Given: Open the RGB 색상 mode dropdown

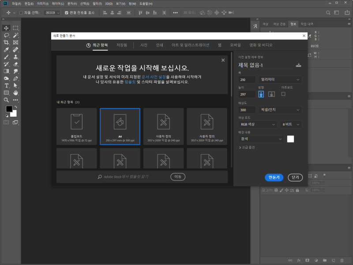Looking at the screenshot, I should 258,125.
